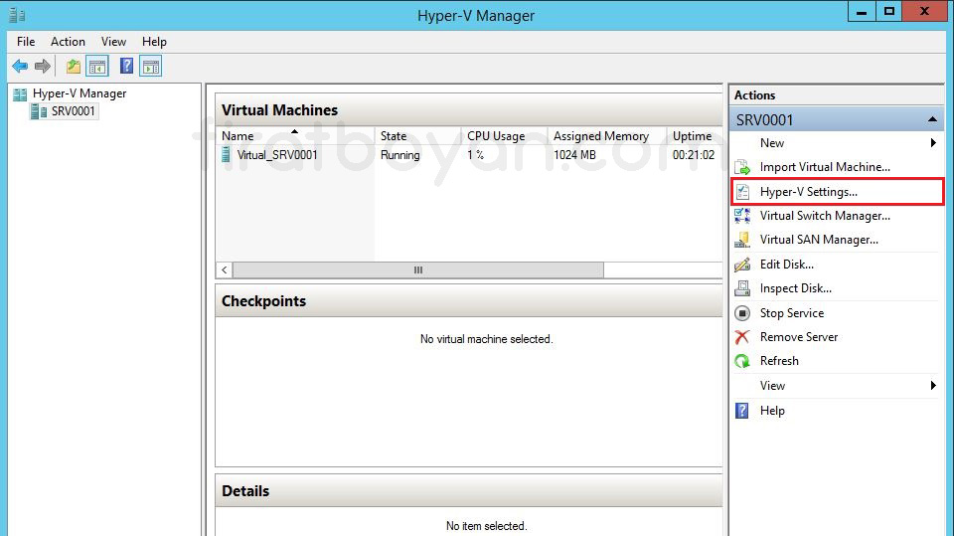Viewport: 954px width, 536px height.
Task: Click the Stop Service icon
Action: pyautogui.click(x=742, y=313)
